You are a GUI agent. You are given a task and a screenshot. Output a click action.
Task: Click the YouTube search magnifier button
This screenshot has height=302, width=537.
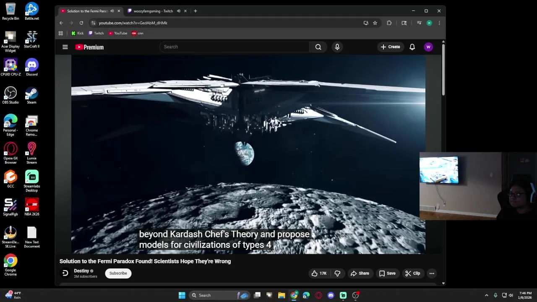pyautogui.click(x=318, y=47)
